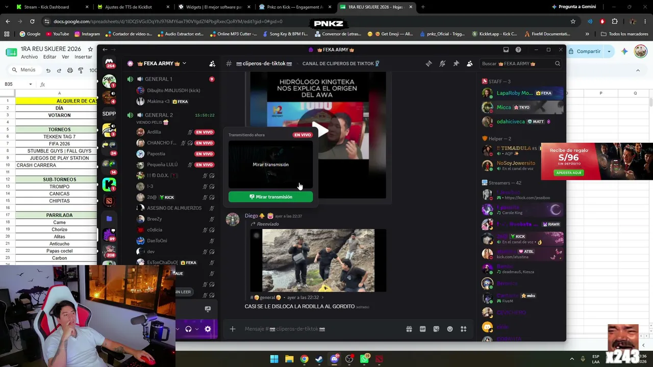The width and height of the screenshot is (653, 367).
Task: Open Chrome extensions puzzle icon
Action: click(615, 21)
